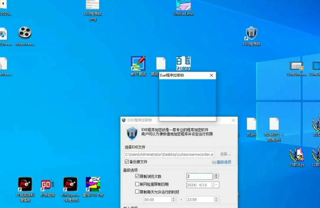320x208 pixels.
Task: Open the Scree... audio file icon
Action: click(5, 36)
